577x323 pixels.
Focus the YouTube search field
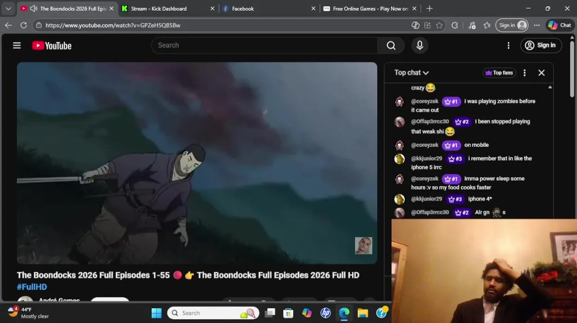coord(265,45)
